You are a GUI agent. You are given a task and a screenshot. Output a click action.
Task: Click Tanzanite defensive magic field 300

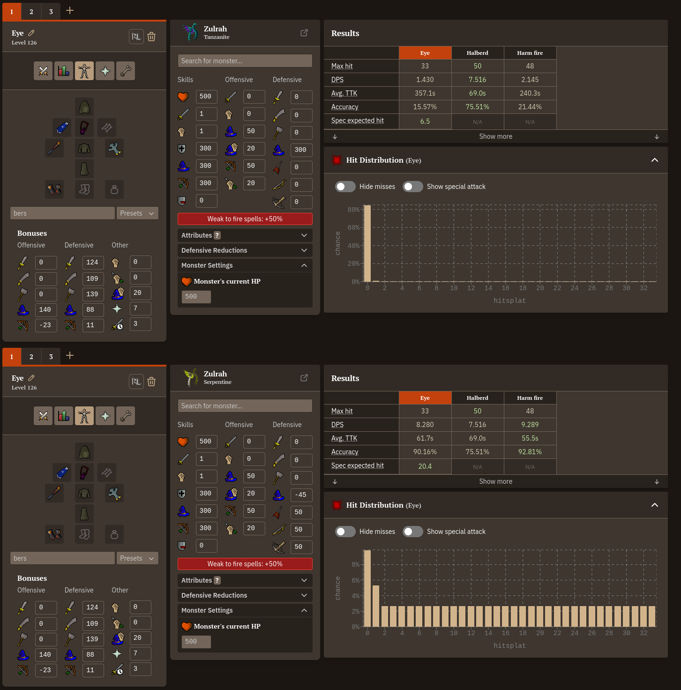coord(301,150)
